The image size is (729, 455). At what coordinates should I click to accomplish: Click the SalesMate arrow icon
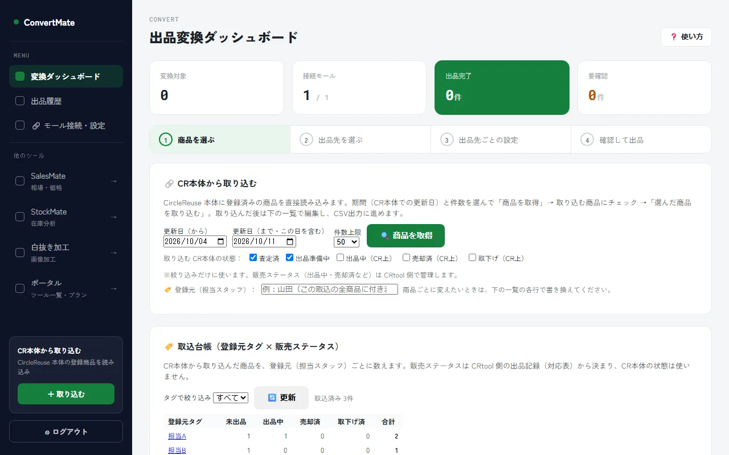coord(113,181)
